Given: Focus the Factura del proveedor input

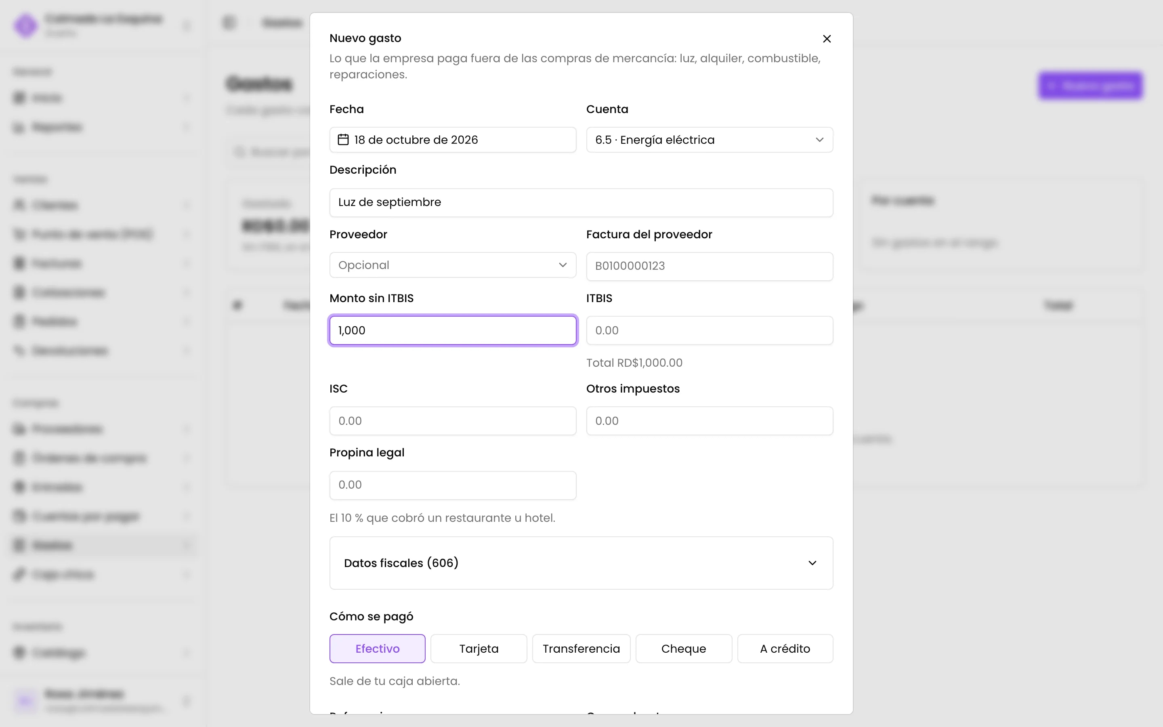Looking at the screenshot, I should point(710,266).
